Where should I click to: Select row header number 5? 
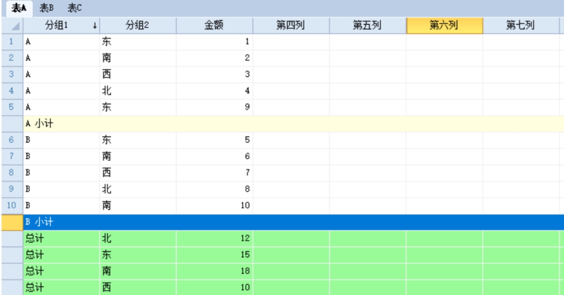tap(12, 107)
